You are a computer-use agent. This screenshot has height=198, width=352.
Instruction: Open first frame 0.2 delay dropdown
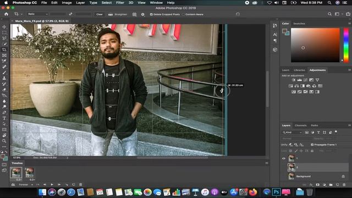19,180
